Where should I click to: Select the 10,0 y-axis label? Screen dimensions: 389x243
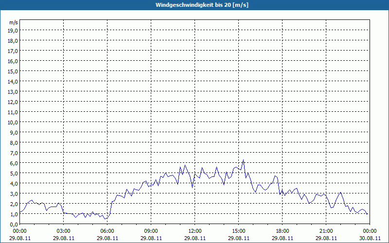13,122
